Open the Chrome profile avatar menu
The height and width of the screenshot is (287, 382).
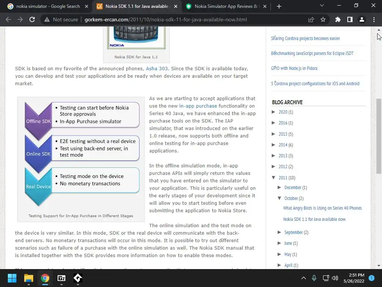tap(362, 19)
